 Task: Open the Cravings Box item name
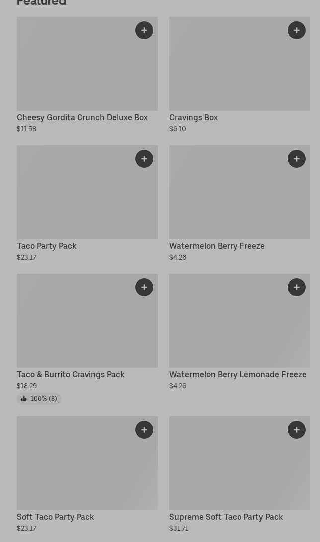[193, 117]
